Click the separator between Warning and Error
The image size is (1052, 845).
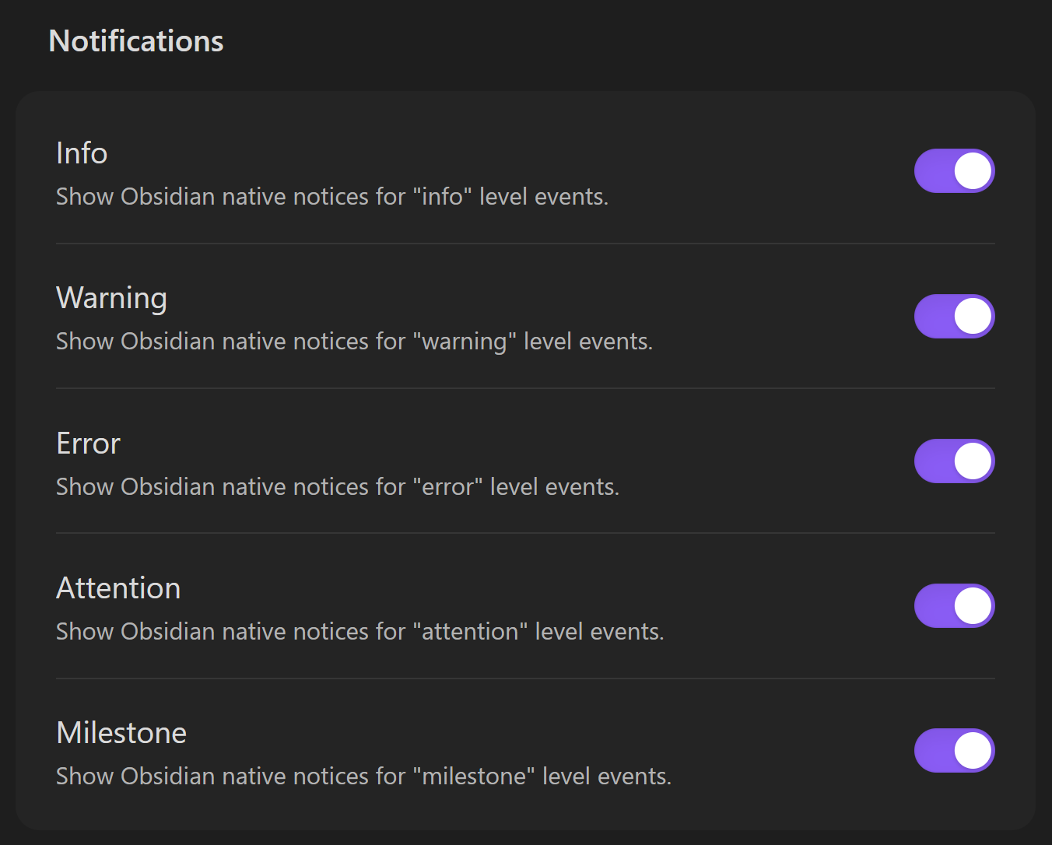(x=525, y=388)
